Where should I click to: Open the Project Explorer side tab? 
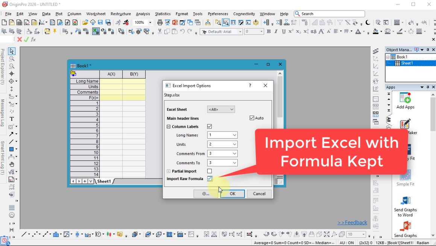pos(3,67)
